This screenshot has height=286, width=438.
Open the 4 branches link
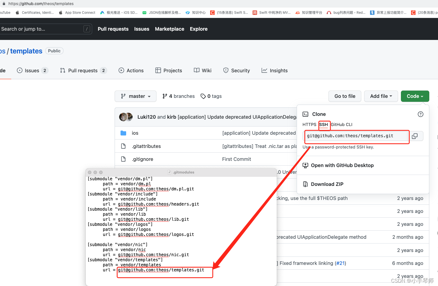pos(179,96)
